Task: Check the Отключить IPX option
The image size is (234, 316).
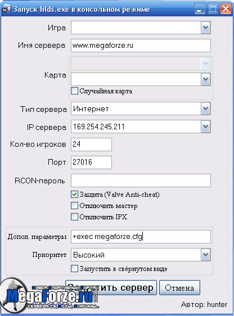Action: (74, 217)
